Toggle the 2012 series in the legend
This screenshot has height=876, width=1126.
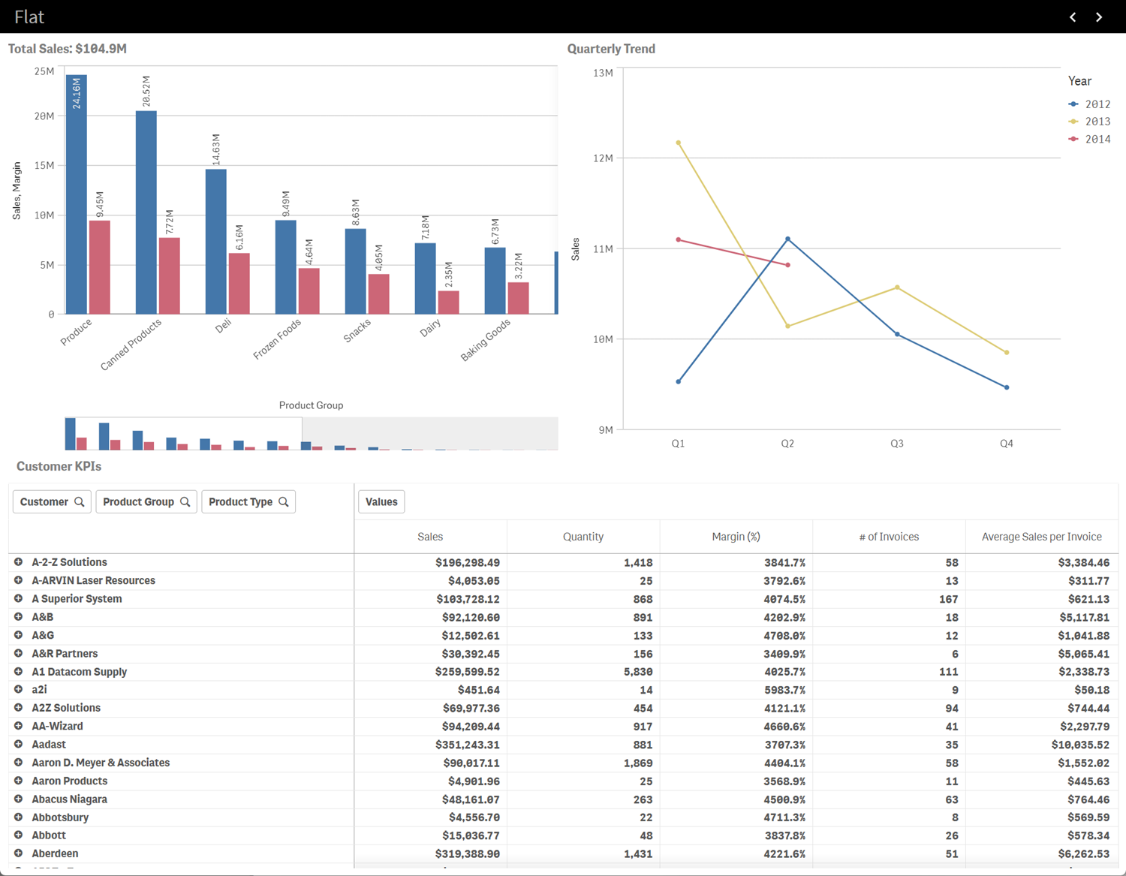point(1096,104)
